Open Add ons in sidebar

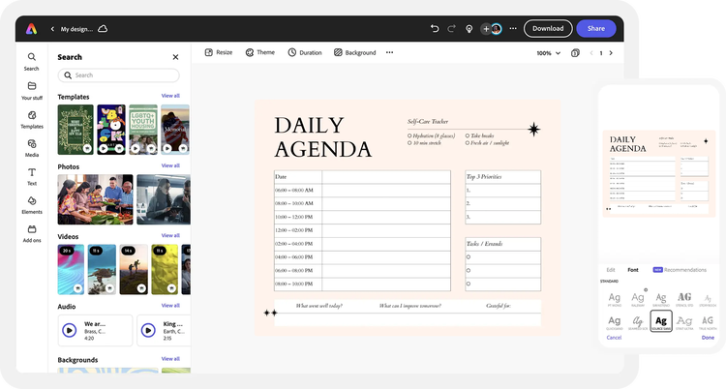click(32, 234)
